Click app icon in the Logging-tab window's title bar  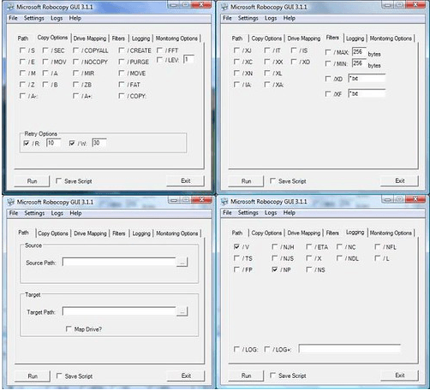pos(224,202)
